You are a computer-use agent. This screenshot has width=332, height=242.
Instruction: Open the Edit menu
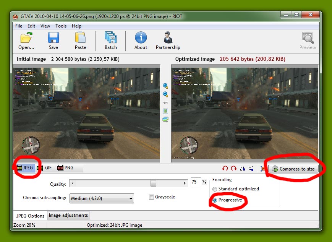coord(31,26)
